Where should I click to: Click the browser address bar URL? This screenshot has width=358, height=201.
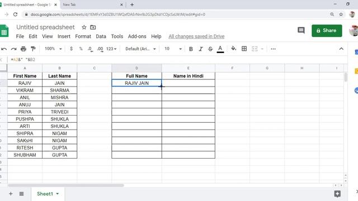(x=118, y=15)
